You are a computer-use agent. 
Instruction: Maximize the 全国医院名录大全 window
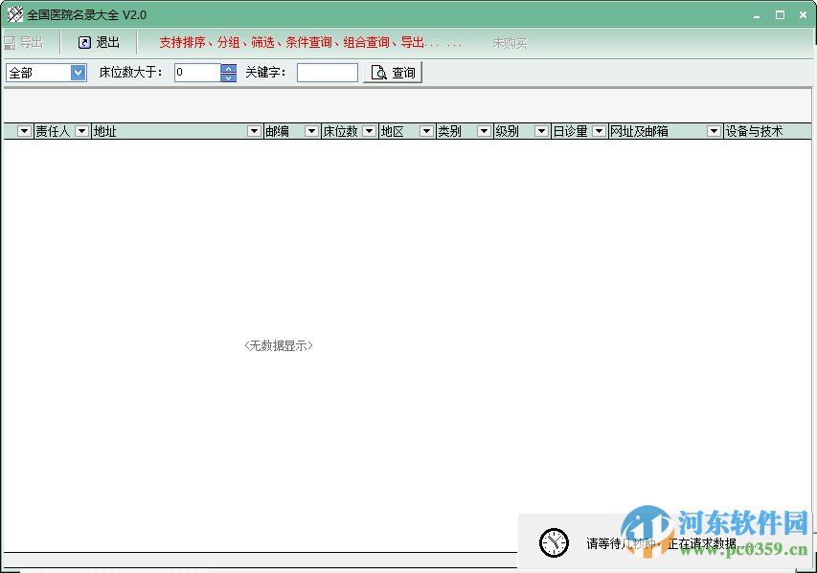(x=780, y=15)
